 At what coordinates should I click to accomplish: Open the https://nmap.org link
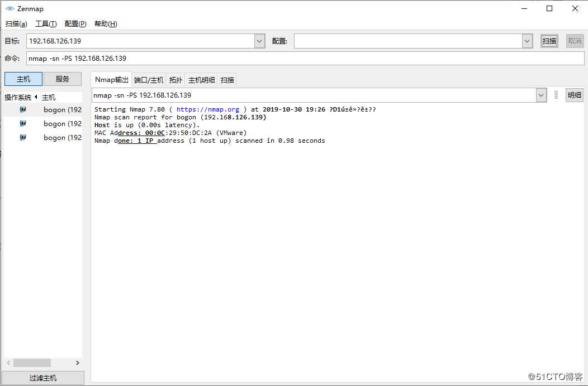click(x=208, y=109)
